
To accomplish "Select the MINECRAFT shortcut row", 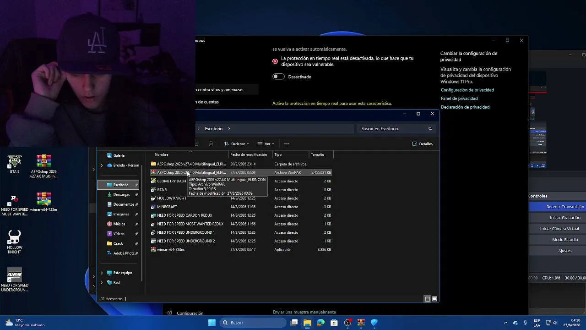I will pos(241,207).
